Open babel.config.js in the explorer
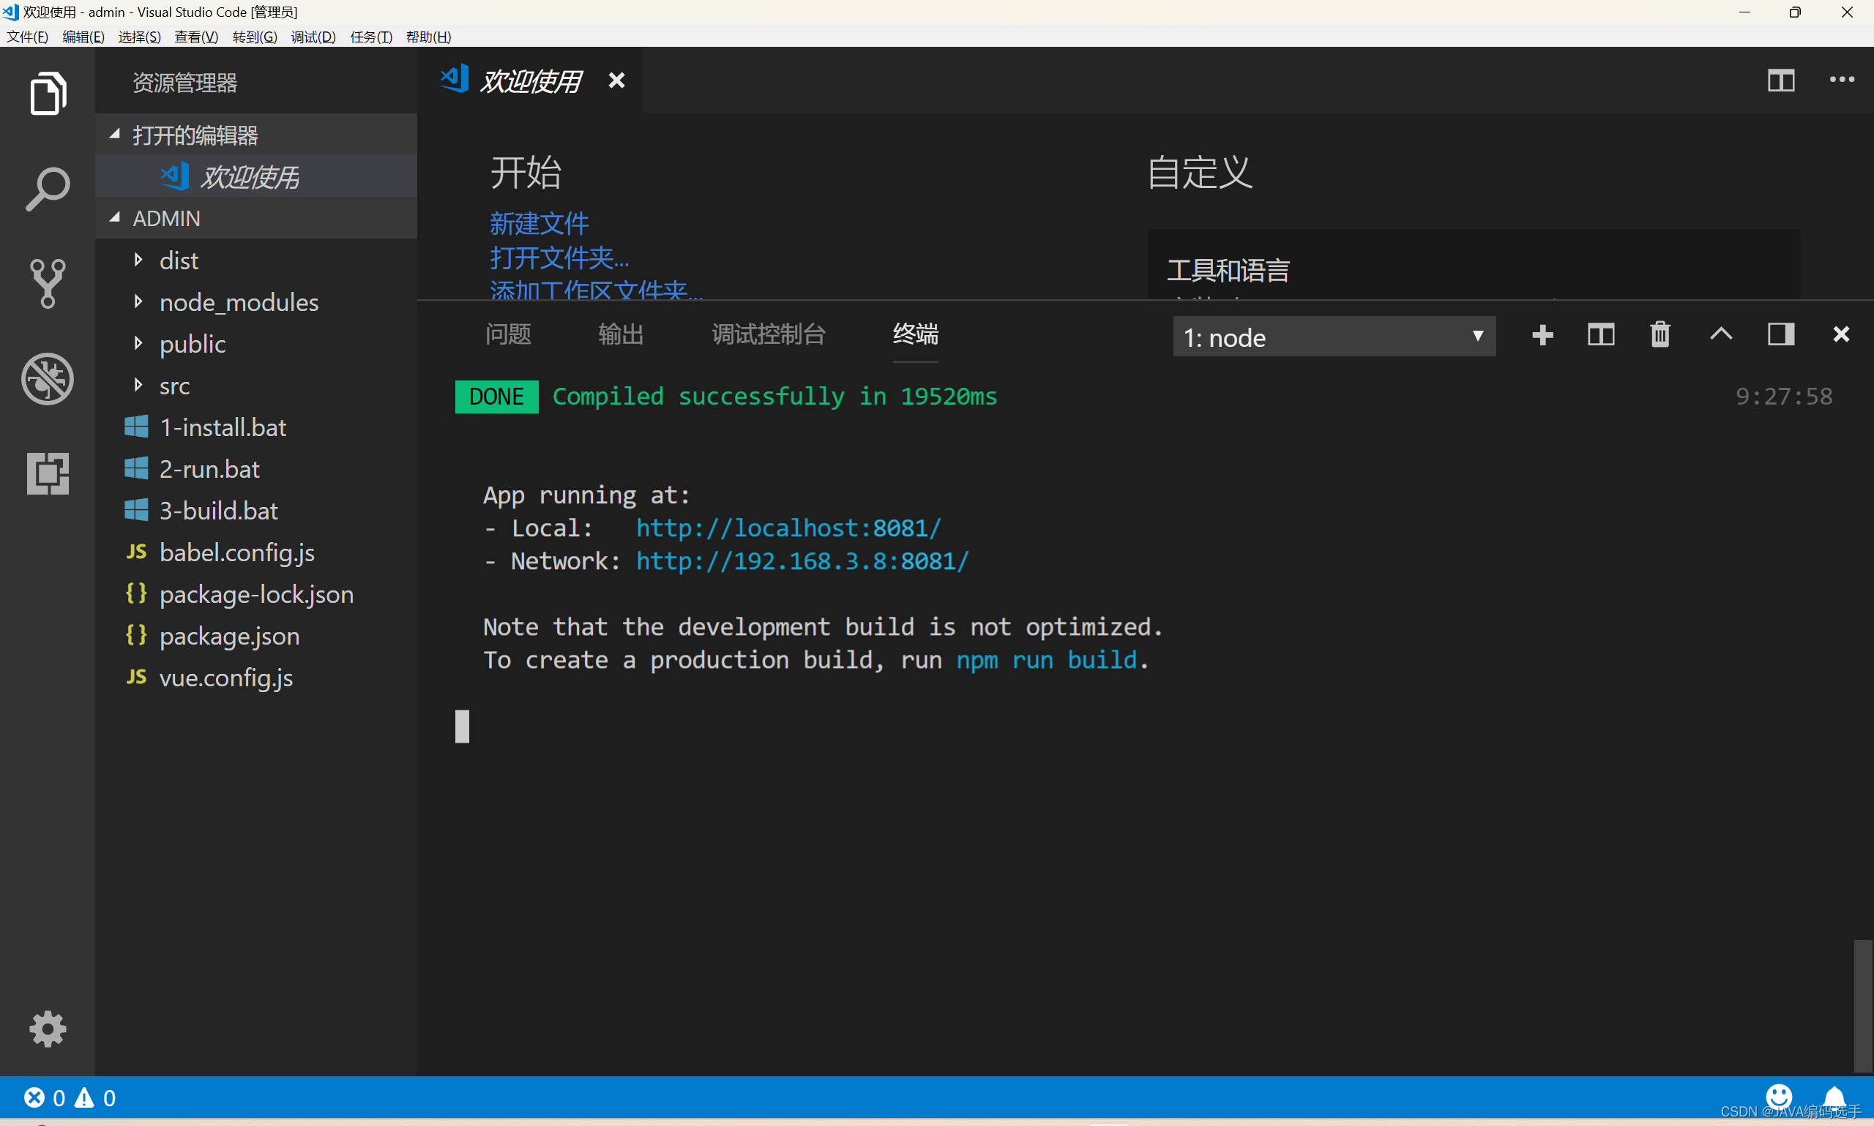The image size is (1874, 1126). pos(255,552)
